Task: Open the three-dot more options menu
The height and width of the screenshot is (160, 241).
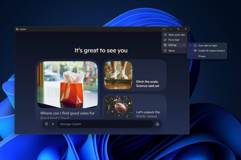Action: [x=164, y=29]
